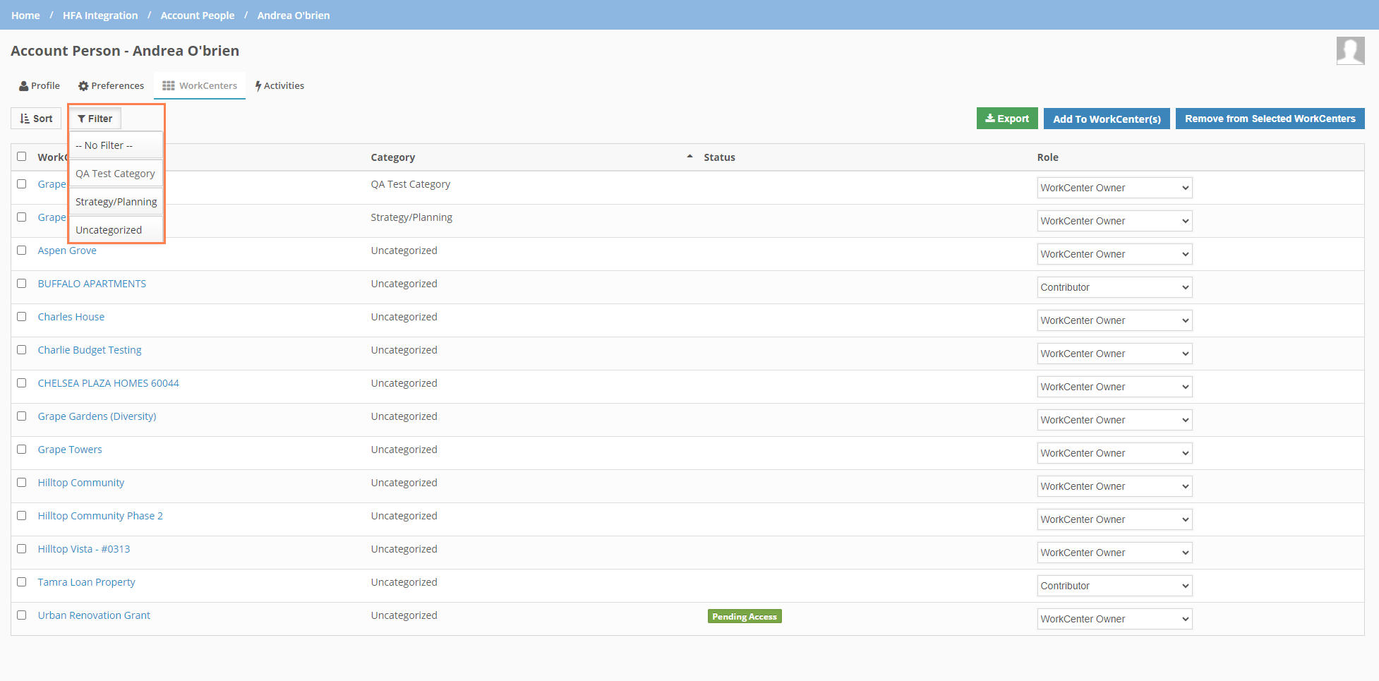This screenshot has height=681, width=1379.
Task: Click the Filter button
Action: pos(95,119)
